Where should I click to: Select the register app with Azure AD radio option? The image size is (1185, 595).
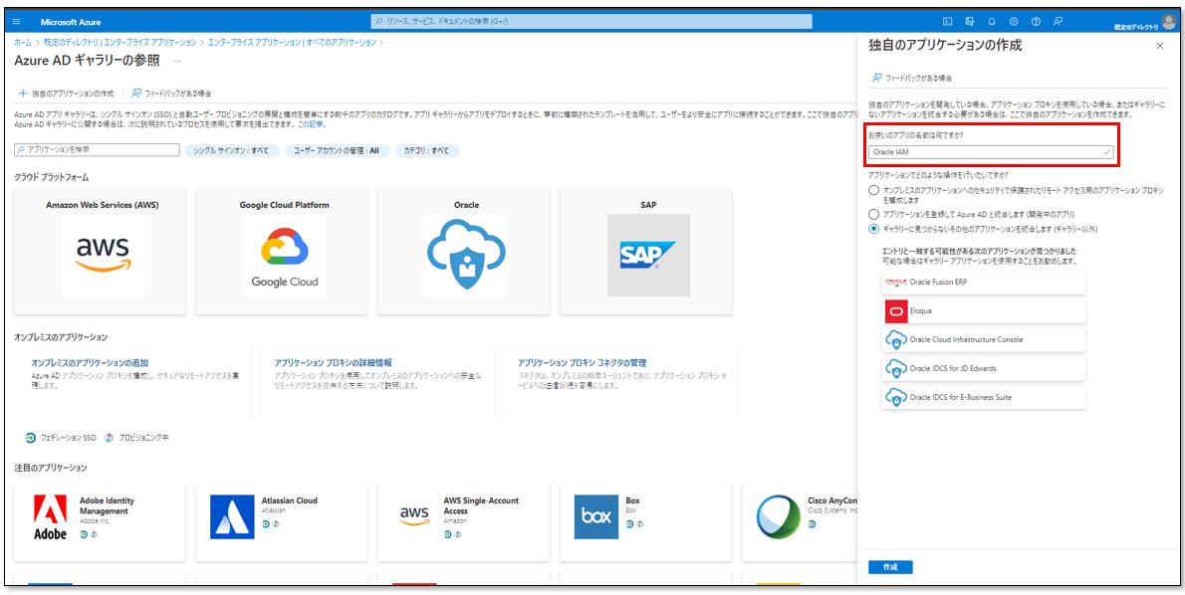873,214
